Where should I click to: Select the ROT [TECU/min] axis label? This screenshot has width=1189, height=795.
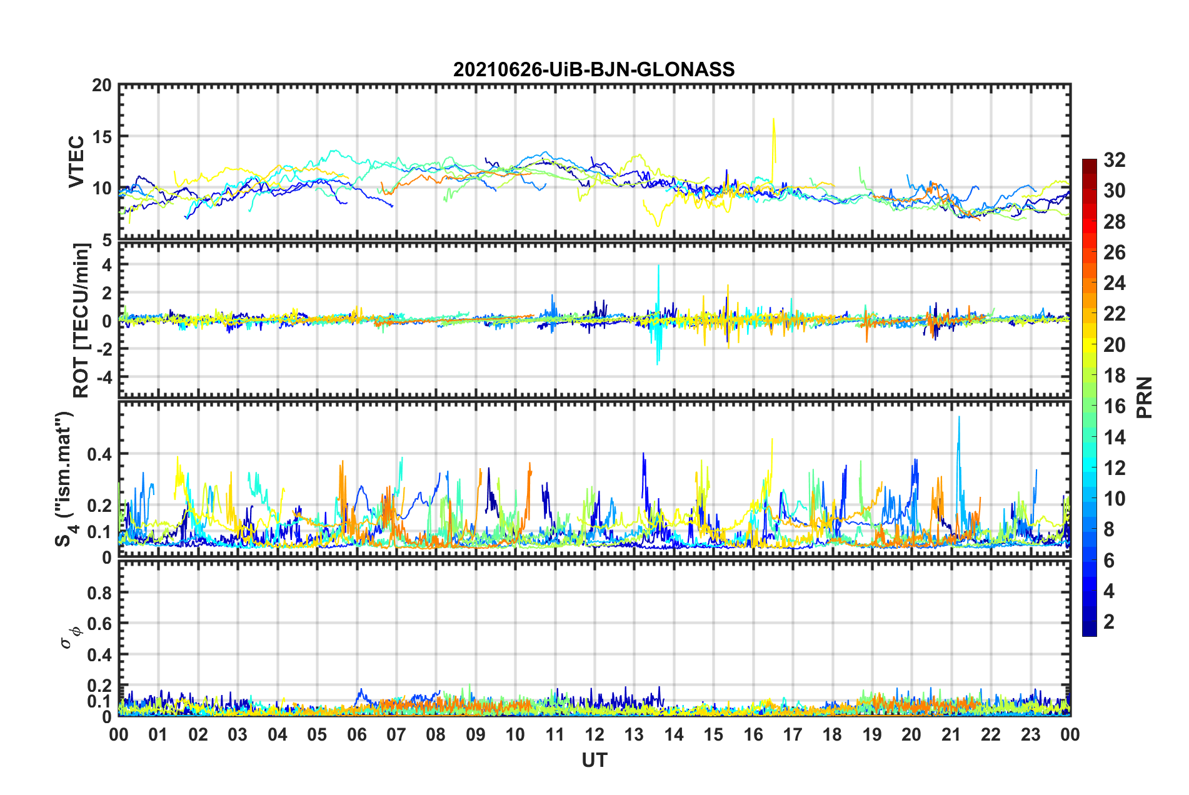pyautogui.click(x=81, y=321)
